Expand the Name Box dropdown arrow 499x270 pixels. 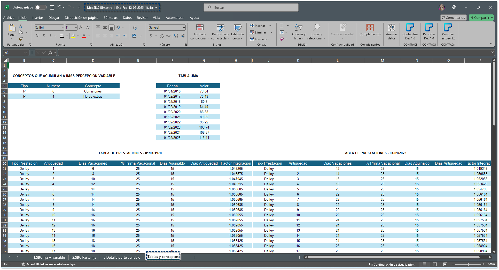click(x=26, y=53)
